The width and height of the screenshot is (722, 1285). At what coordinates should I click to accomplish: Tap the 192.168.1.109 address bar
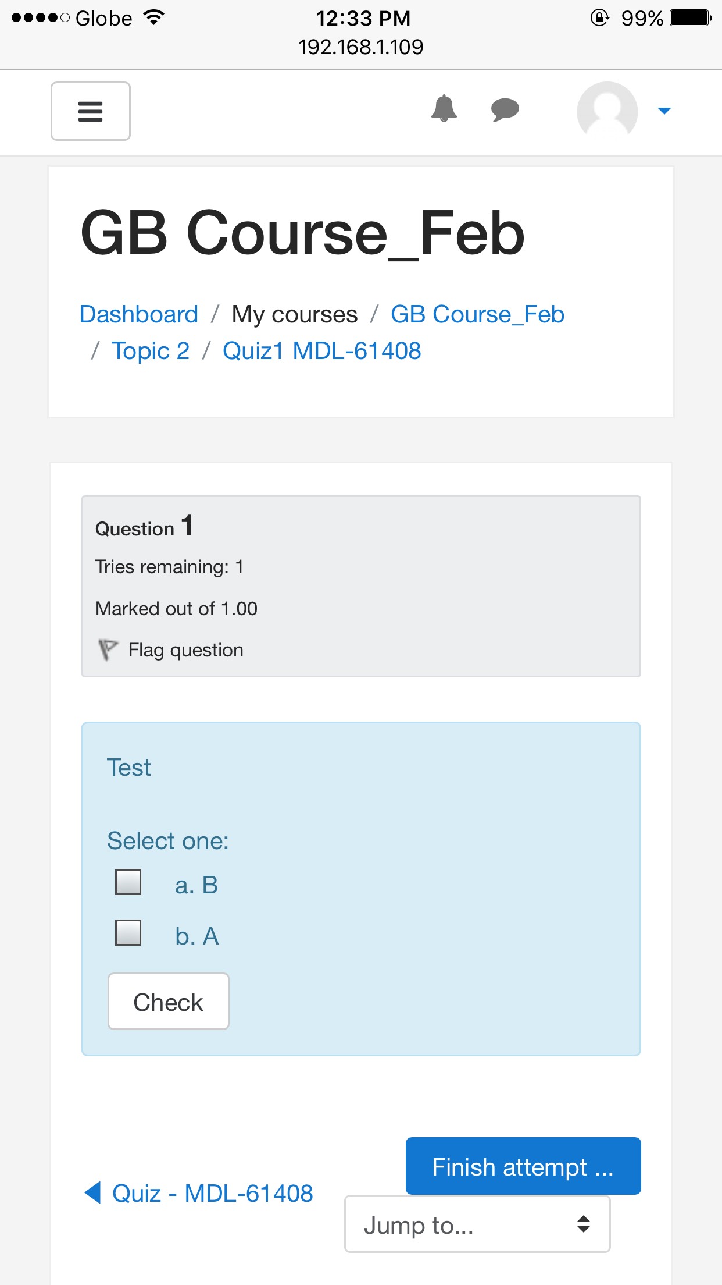361,47
